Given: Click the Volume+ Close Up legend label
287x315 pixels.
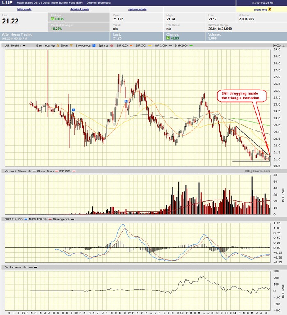Looking at the screenshot, I should pyautogui.click(x=18, y=171).
